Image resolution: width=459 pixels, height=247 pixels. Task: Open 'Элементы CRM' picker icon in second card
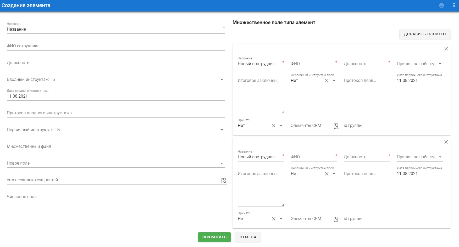336,219
